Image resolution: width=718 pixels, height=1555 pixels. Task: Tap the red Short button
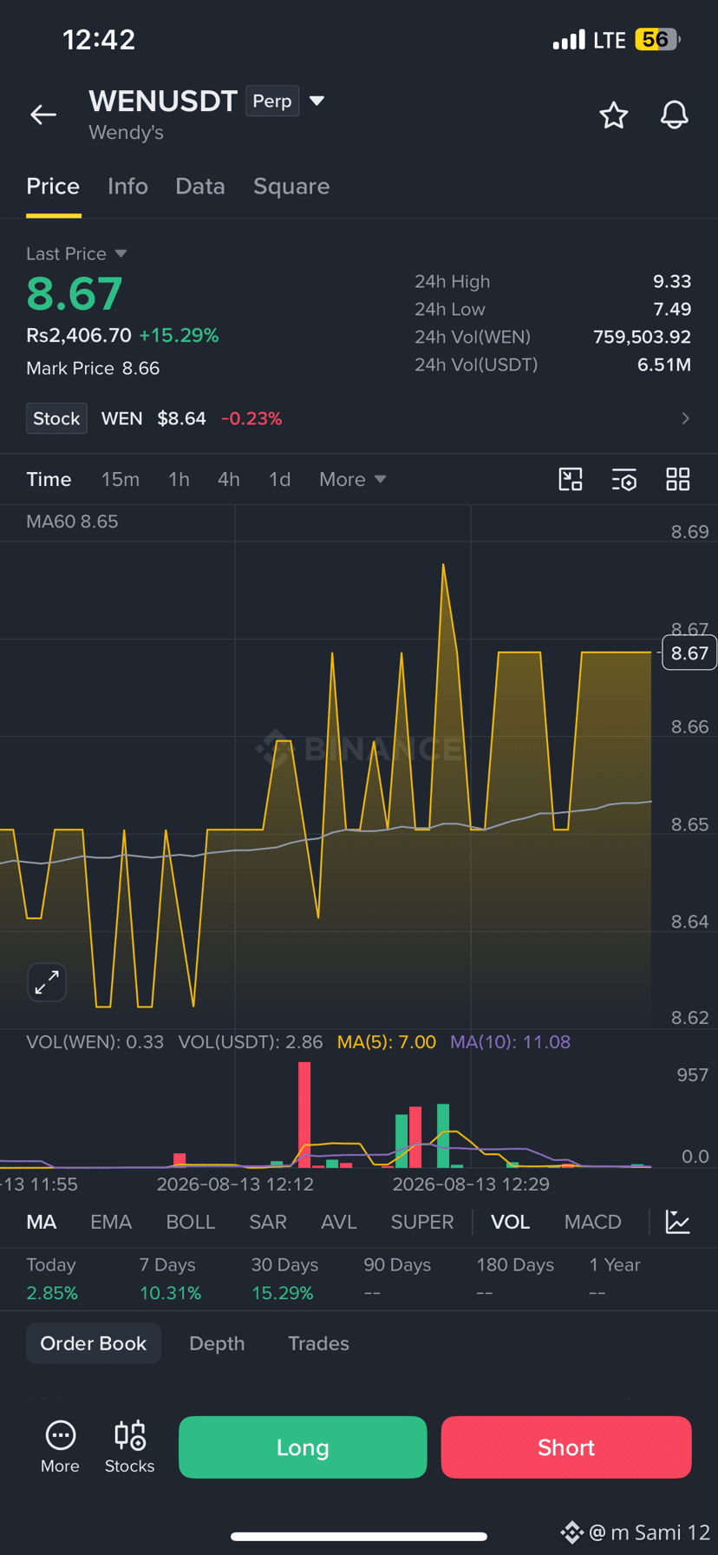click(566, 1447)
